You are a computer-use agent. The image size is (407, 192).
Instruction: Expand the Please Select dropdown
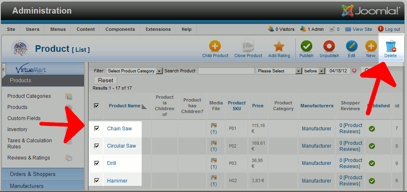coord(279,71)
